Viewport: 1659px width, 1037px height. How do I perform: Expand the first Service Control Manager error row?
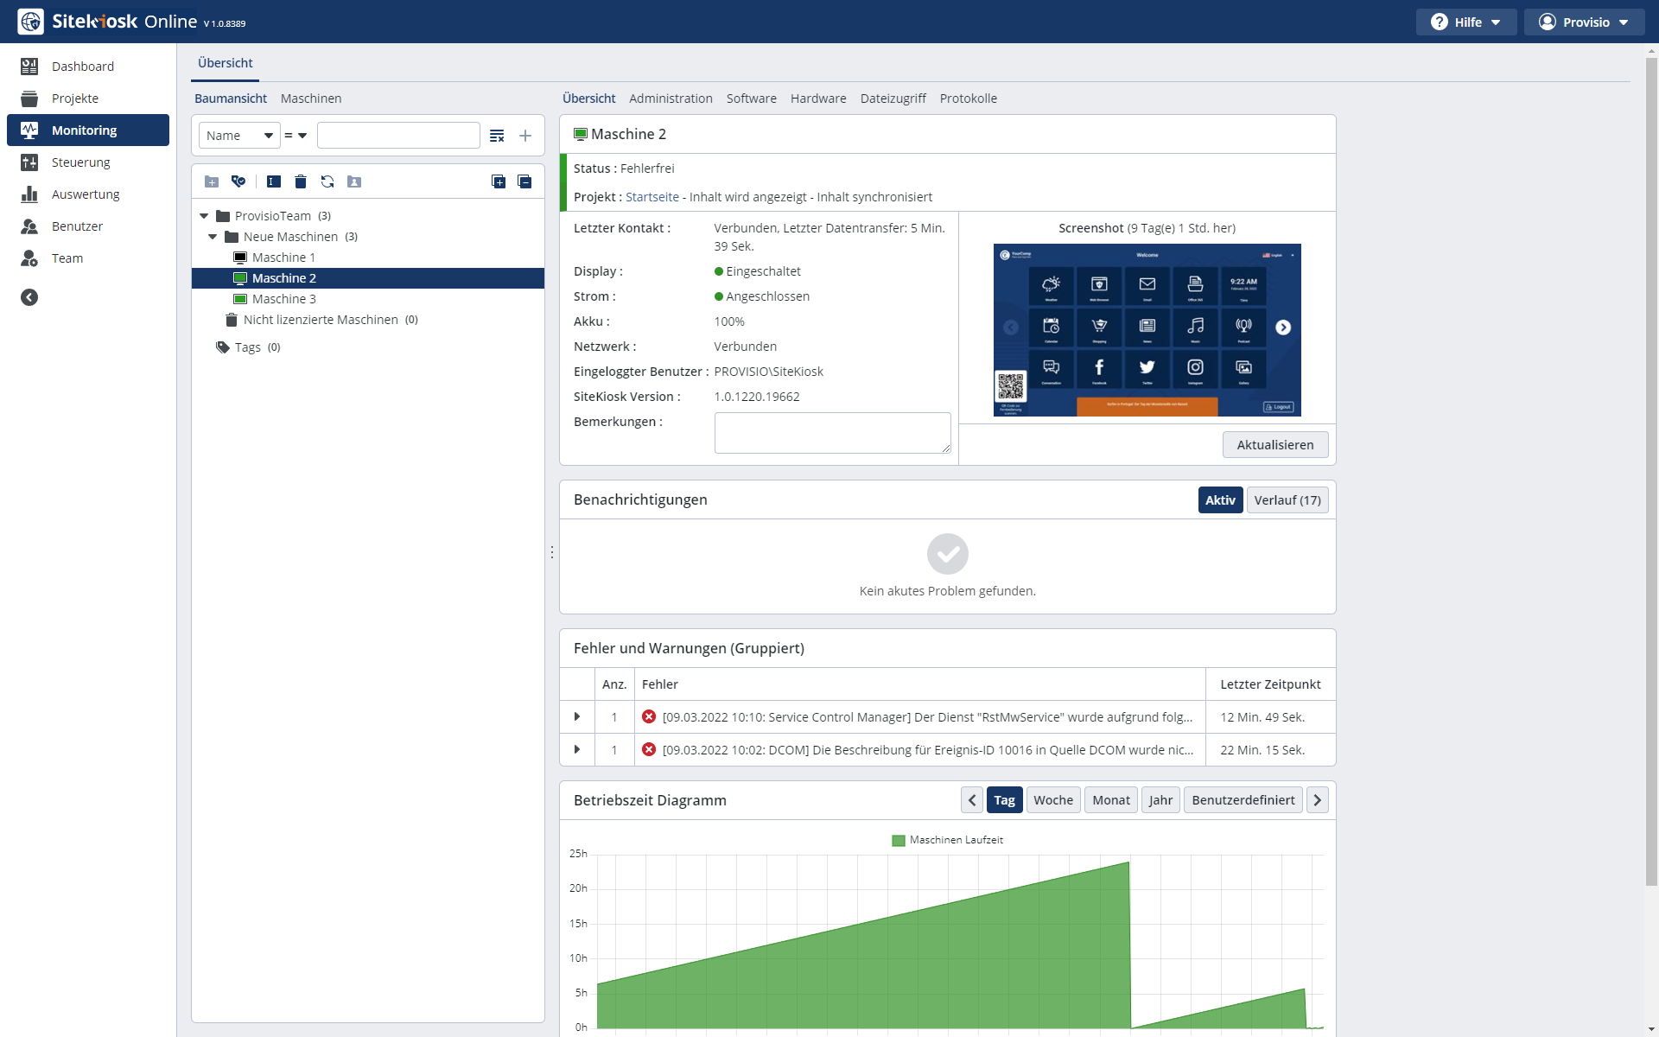click(576, 717)
